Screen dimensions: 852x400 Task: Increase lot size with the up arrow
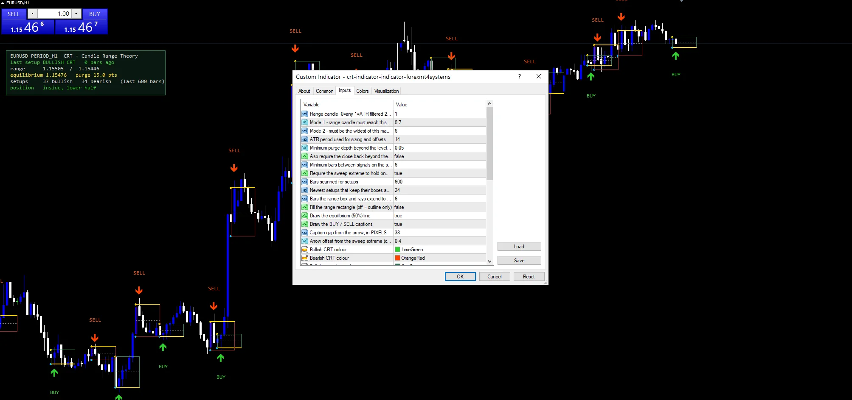click(x=76, y=14)
